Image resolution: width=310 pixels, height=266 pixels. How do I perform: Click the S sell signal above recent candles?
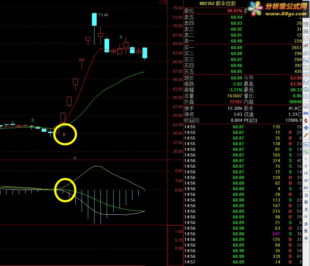tap(121, 37)
